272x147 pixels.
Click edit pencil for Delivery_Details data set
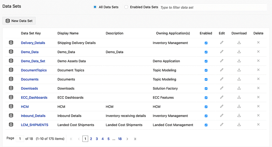(222, 43)
